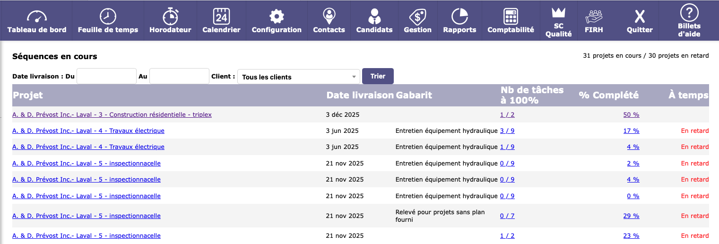Click the Au delivery date field
Image resolution: width=719 pixels, height=244 pixels.
click(x=179, y=76)
